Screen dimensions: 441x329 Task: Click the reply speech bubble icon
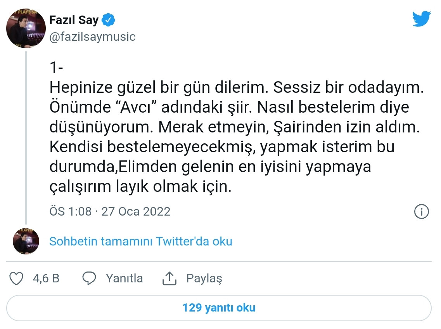[x=89, y=278]
